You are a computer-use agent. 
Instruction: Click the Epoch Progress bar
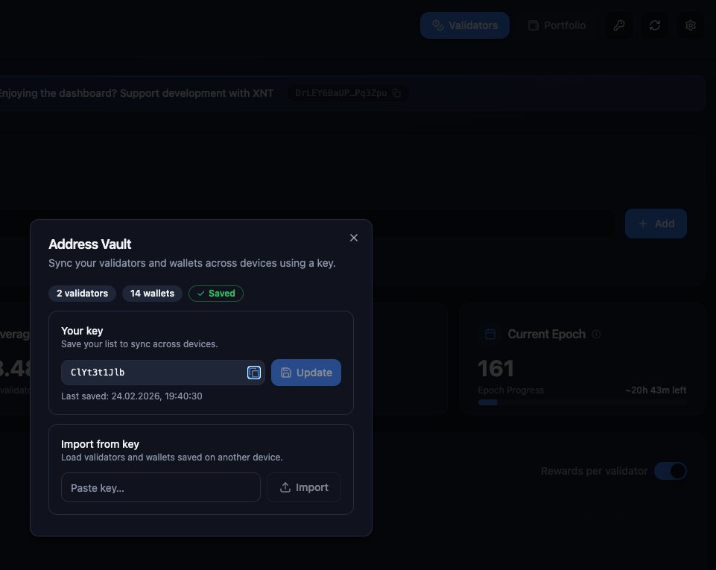tap(582, 402)
